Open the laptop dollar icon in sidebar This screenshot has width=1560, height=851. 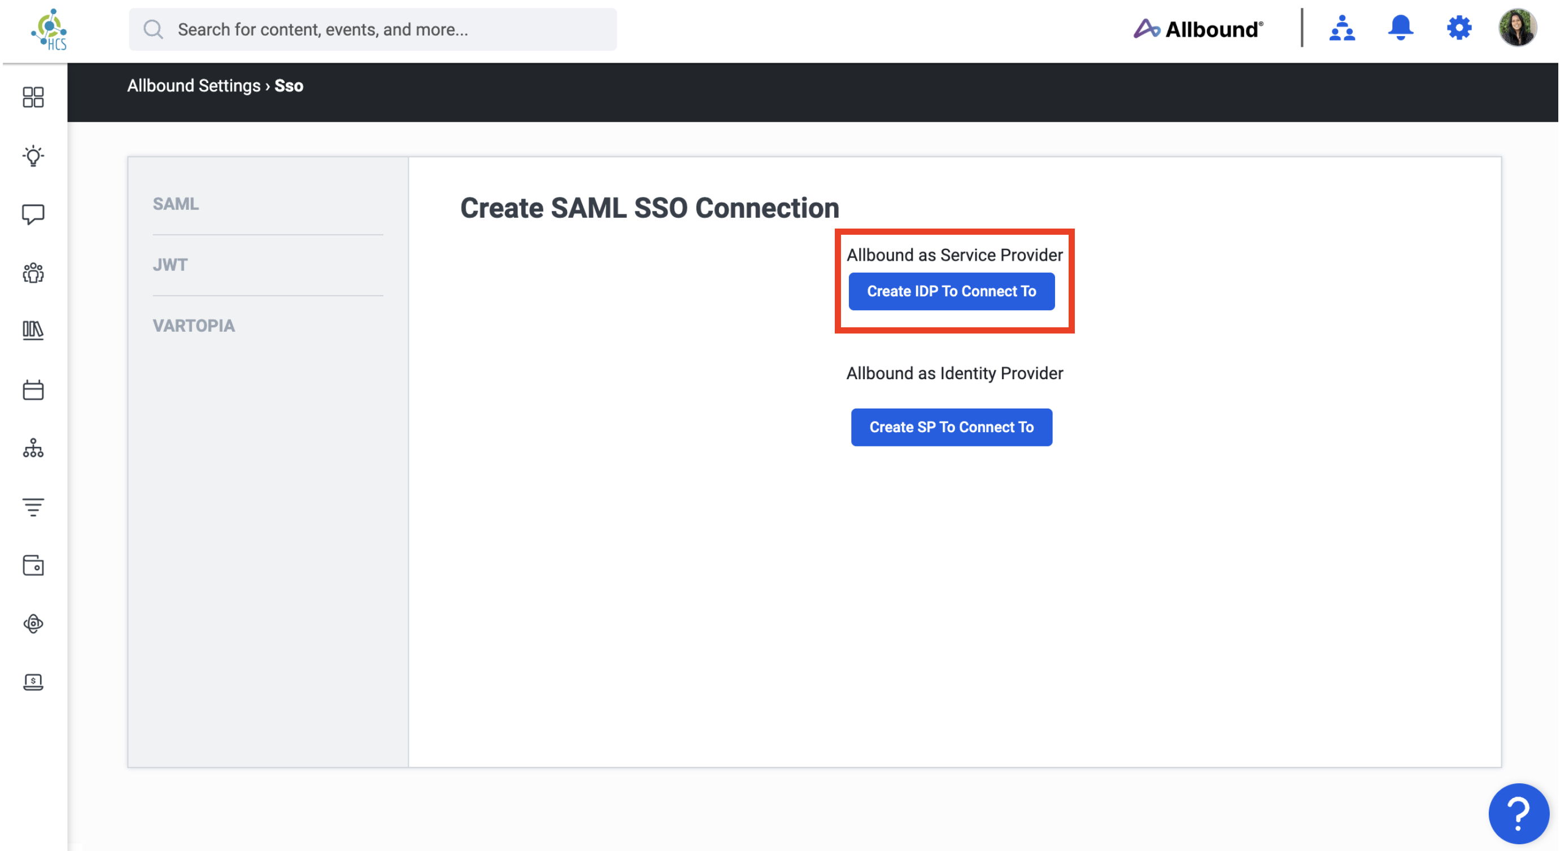tap(33, 682)
